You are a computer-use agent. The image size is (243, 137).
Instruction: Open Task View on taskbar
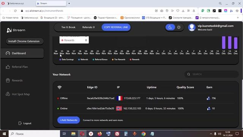point(64,134)
